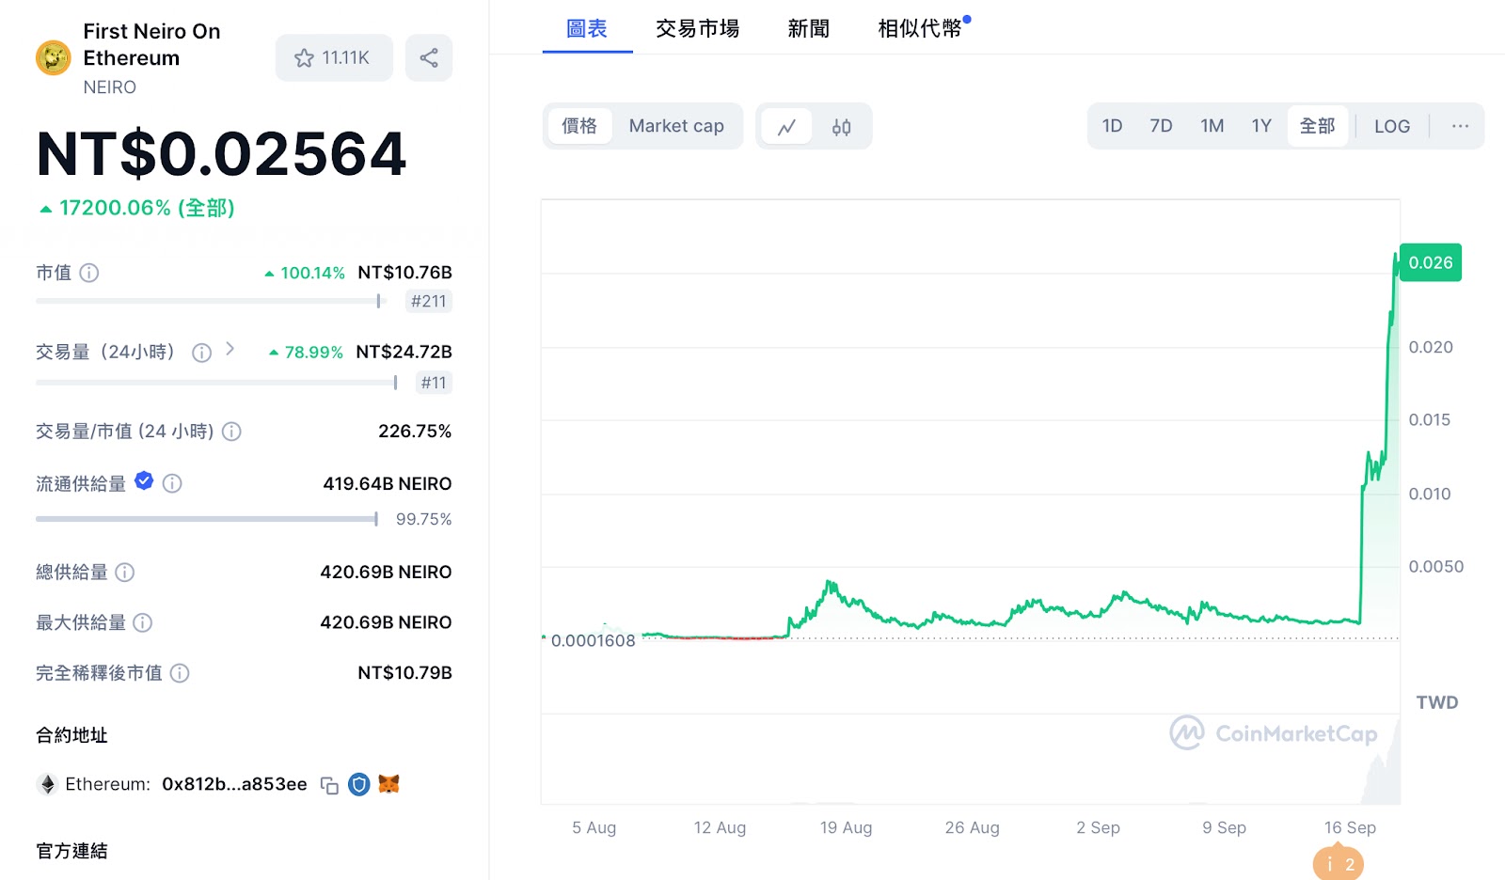Show info for 總供給量
Viewport: 1505px width, 880px height.
[125, 573]
